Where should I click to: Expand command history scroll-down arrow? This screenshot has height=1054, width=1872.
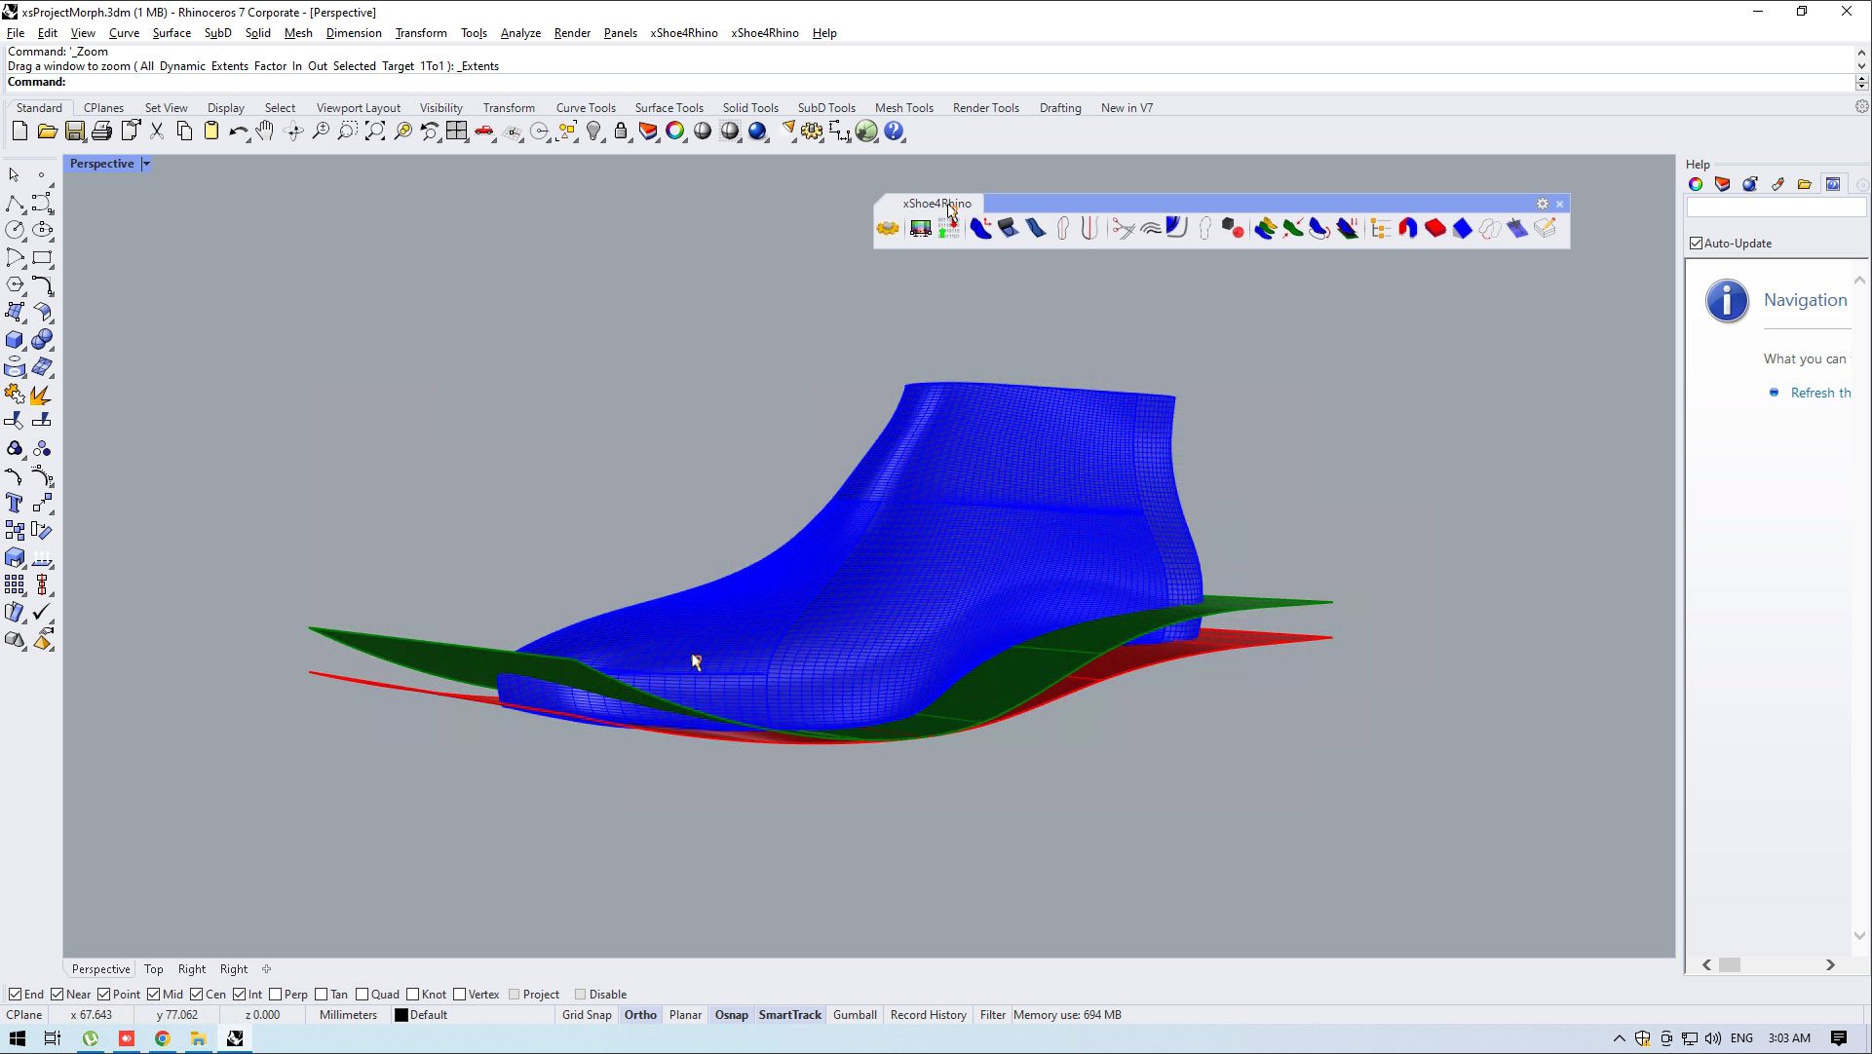tap(1861, 66)
